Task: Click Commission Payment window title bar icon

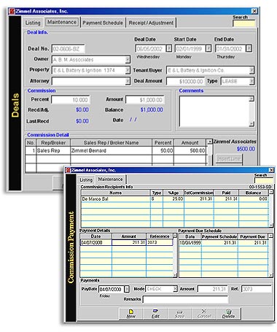Action: 69,170
